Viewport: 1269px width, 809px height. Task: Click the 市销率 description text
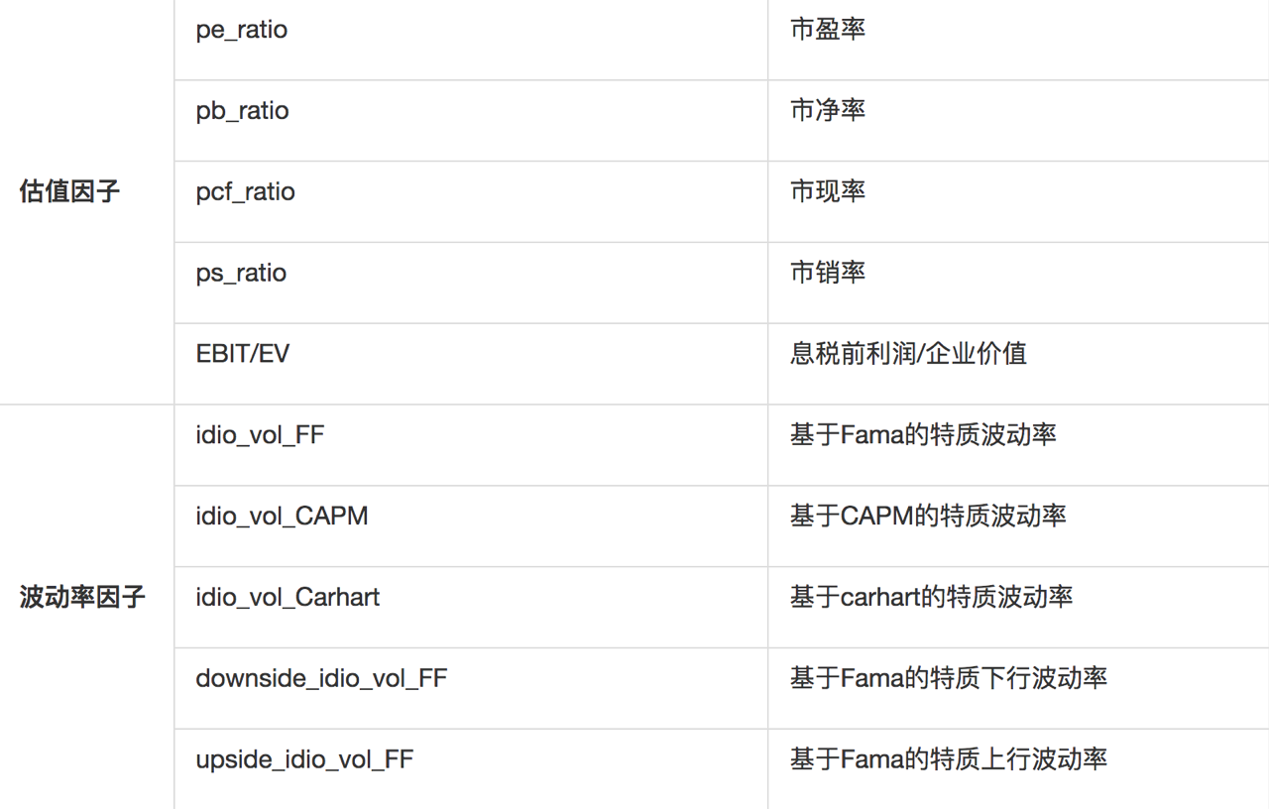pyautogui.click(x=828, y=274)
